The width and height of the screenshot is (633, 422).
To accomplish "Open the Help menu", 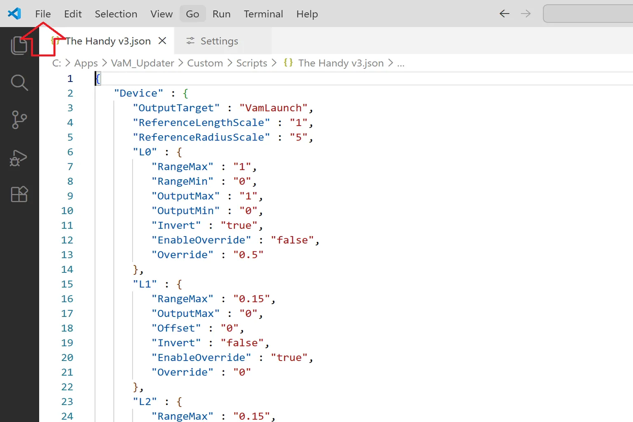I will pos(307,14).
